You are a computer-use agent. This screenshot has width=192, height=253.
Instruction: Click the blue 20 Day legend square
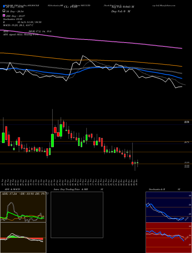coord(4,7)
